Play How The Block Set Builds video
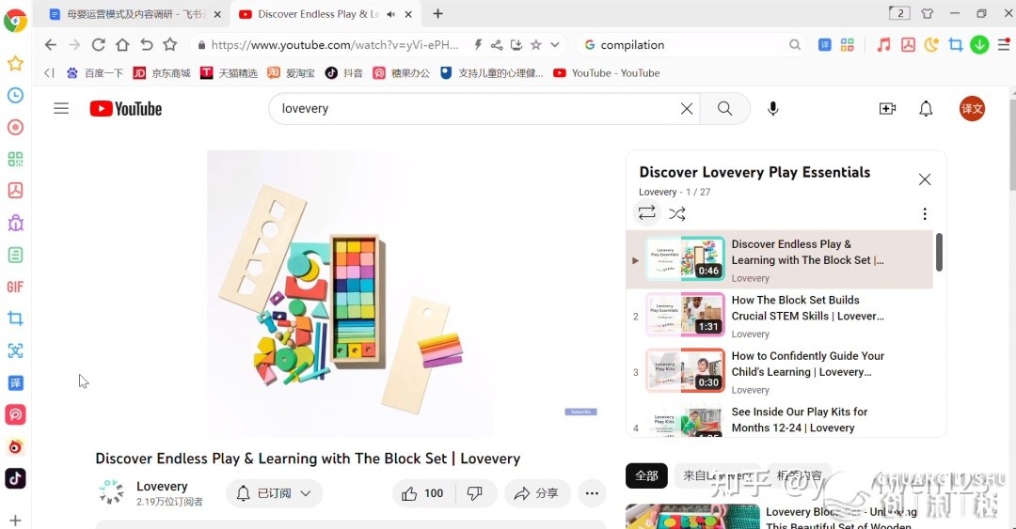The height and width of the screenshot is (529, 1016). pos(807,308)
